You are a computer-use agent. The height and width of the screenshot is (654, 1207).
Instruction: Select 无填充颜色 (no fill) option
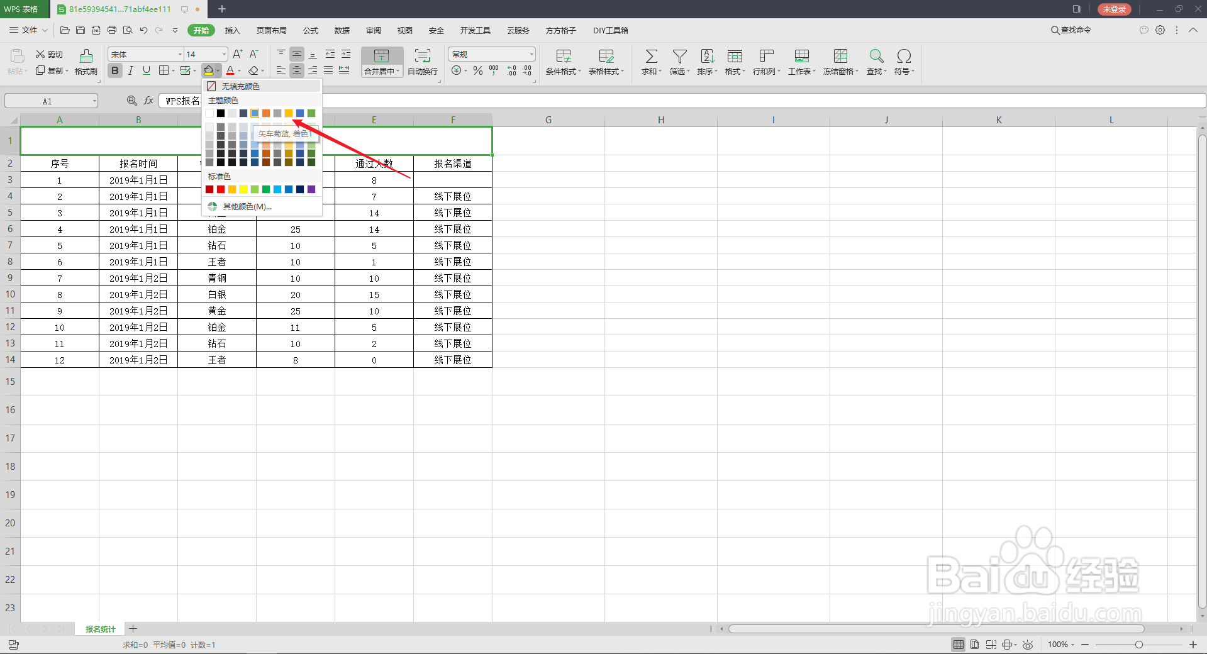pyautogui.click(x=262, y=86)
